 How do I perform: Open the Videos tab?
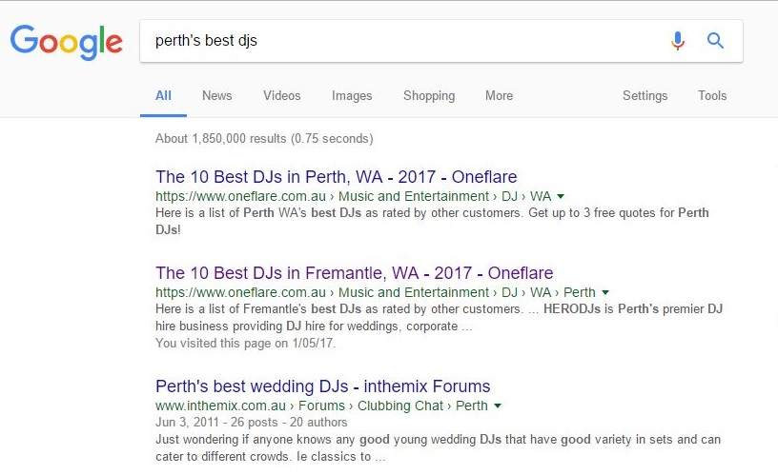[x=282, y=95]
